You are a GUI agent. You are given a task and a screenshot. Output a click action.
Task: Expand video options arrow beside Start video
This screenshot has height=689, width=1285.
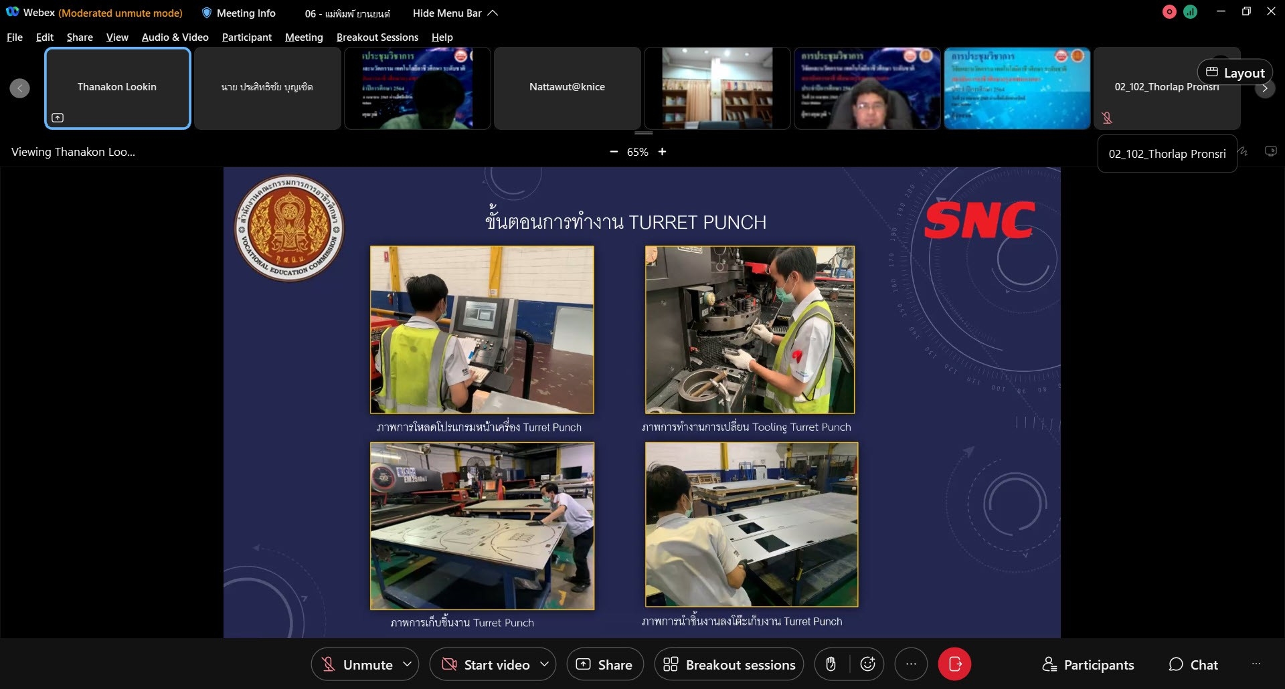544,664
